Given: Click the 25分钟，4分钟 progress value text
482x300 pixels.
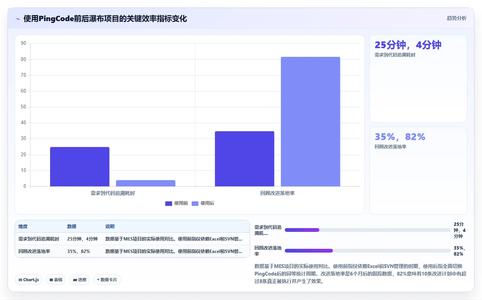Looking at the screenshot, I should point(459,230).
